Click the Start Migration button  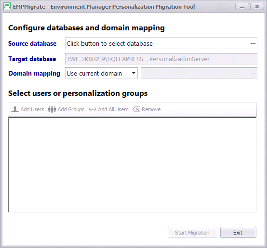192,233
